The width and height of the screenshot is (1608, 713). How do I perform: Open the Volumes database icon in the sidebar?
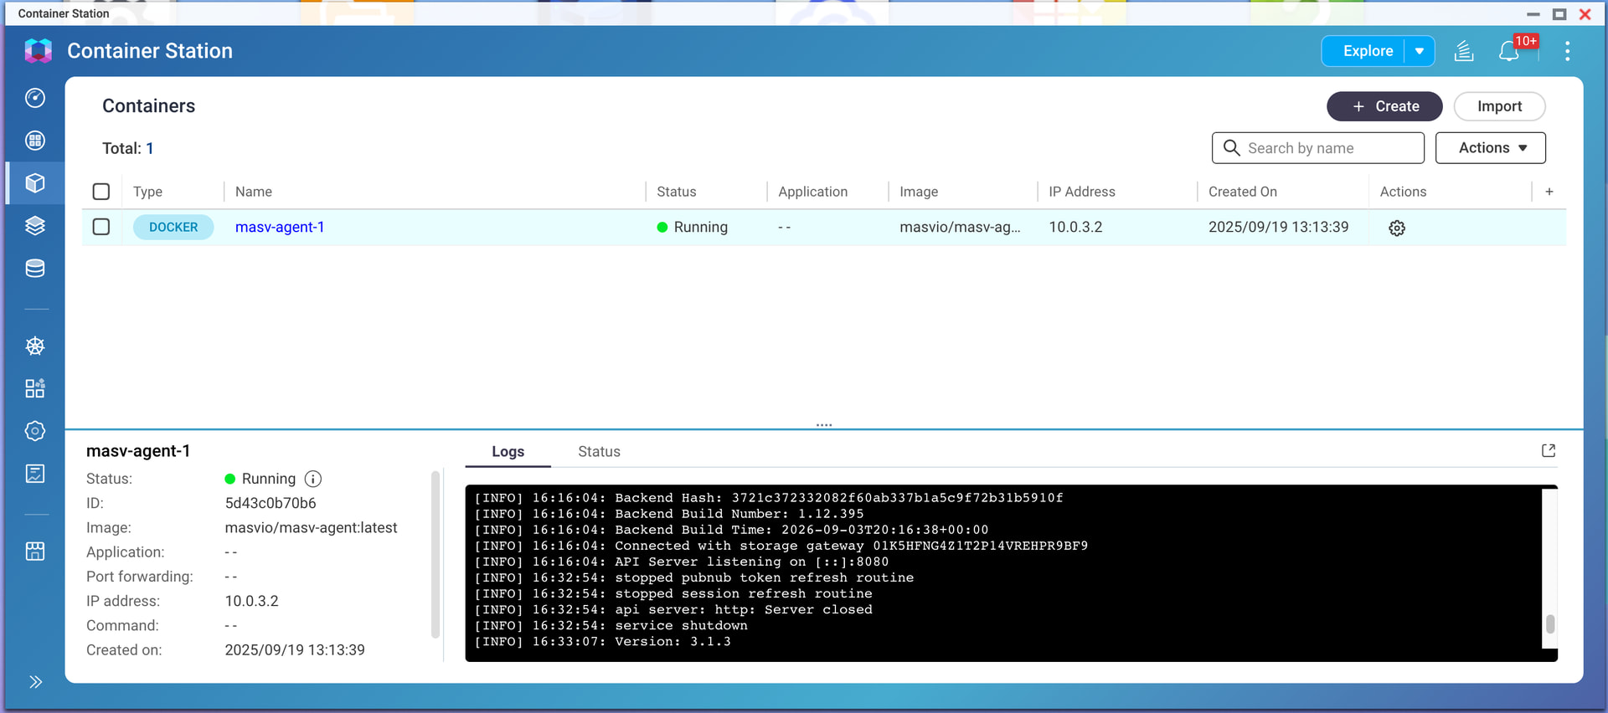pos(35,268)
